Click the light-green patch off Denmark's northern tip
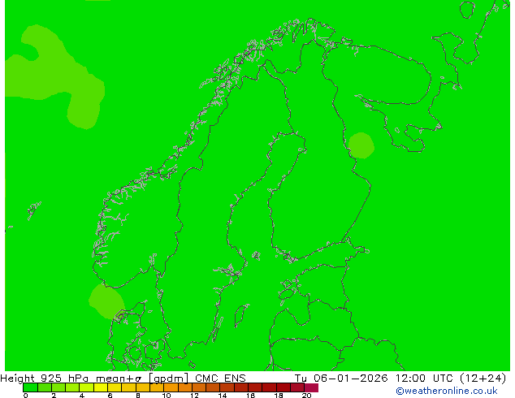Screen dimensions: 515x398 pos(106,301)
